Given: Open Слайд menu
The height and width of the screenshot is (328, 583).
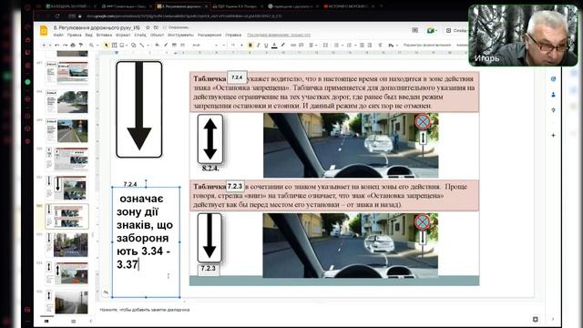Looking at the screenshot, I should pos(140,35).
